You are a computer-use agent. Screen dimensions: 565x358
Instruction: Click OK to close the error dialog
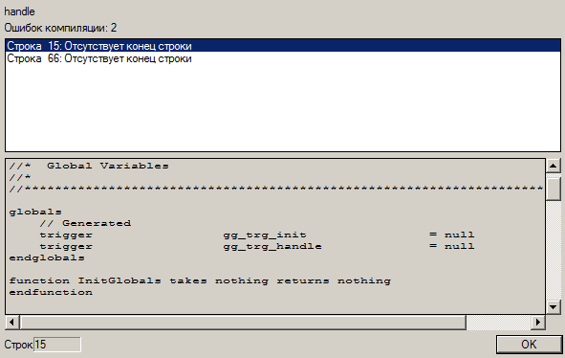pos(529,345)
